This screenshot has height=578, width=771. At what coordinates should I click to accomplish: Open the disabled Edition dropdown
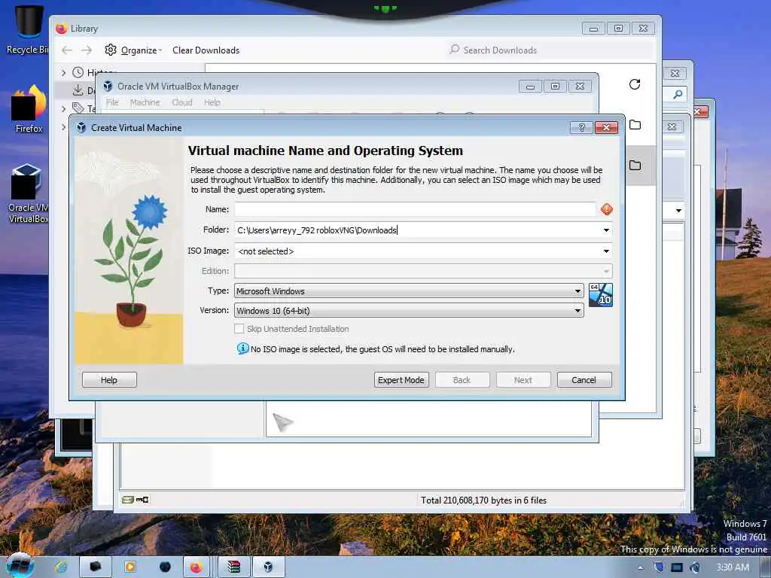pos(423,271)
